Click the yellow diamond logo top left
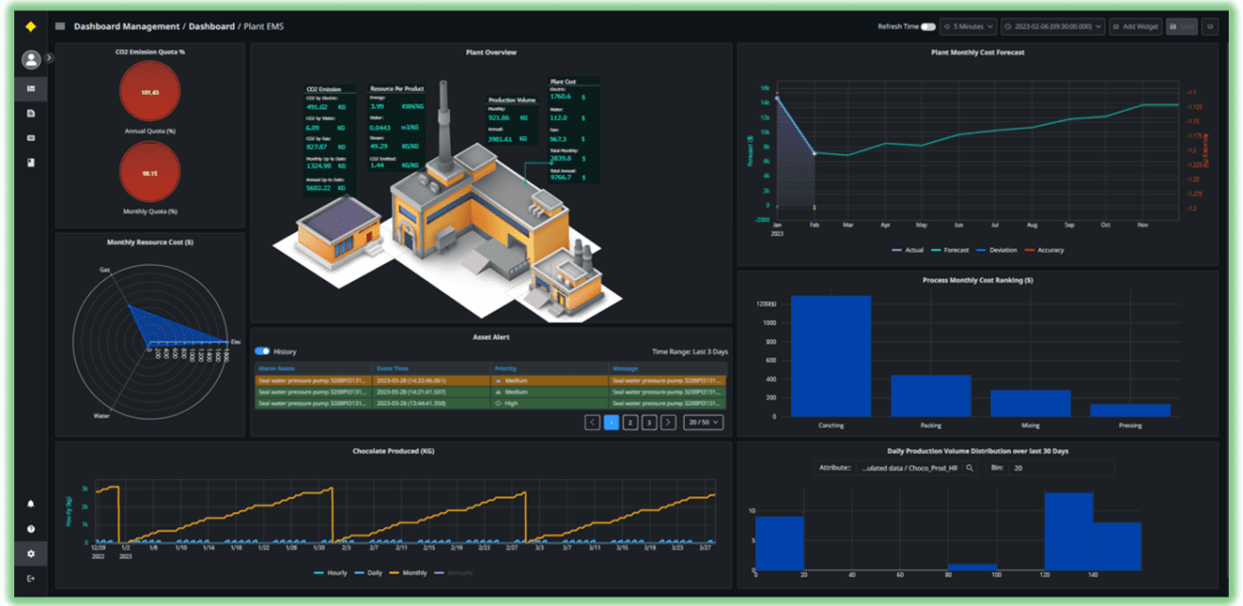 coord(31,27)
